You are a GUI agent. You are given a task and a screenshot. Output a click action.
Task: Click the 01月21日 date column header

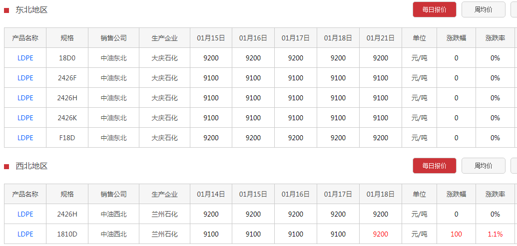[381, 38]
